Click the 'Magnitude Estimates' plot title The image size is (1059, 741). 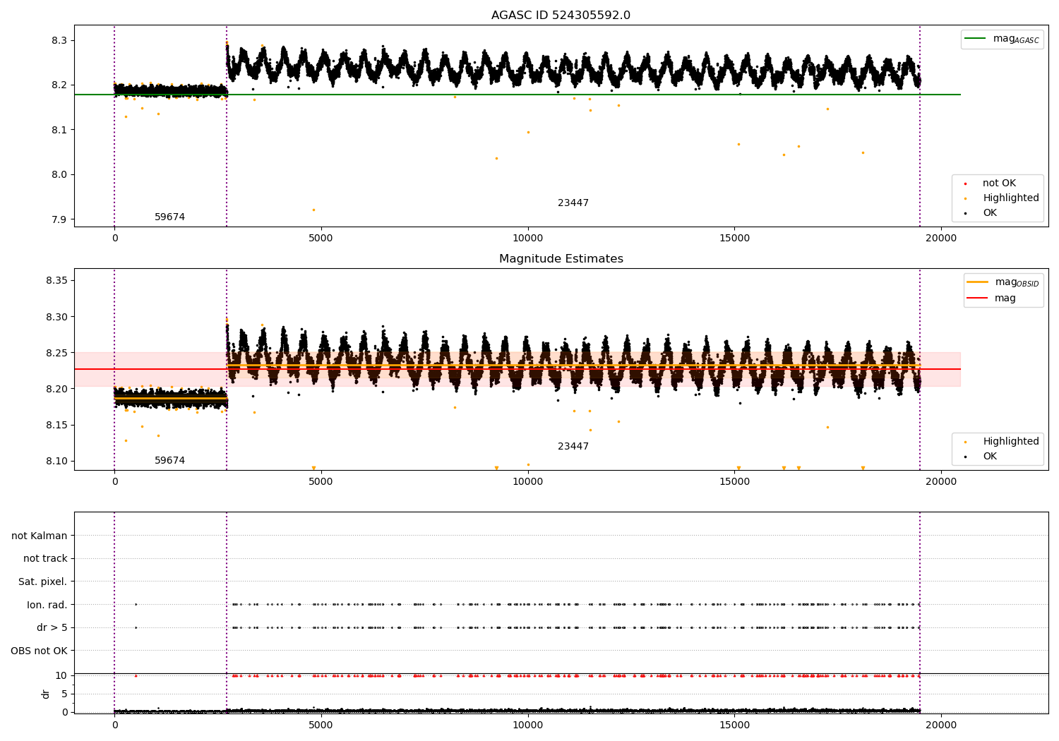point(561,259)
